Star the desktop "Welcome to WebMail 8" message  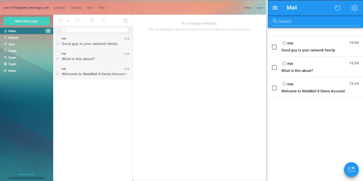pos(58,74)
